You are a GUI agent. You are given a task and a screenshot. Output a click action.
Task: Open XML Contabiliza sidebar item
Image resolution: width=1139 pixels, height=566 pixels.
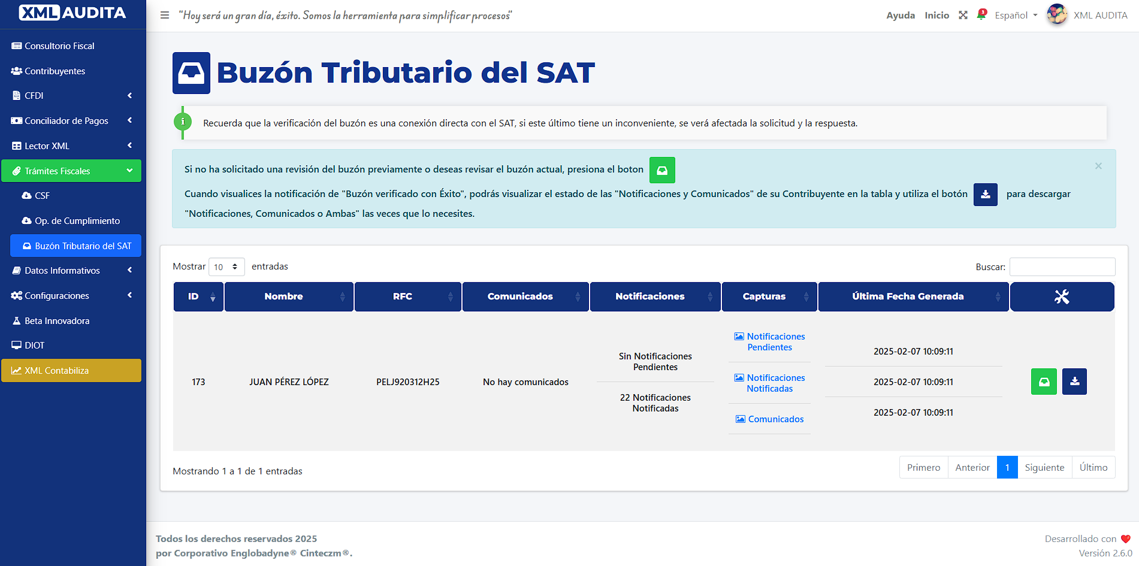(71, 370)
